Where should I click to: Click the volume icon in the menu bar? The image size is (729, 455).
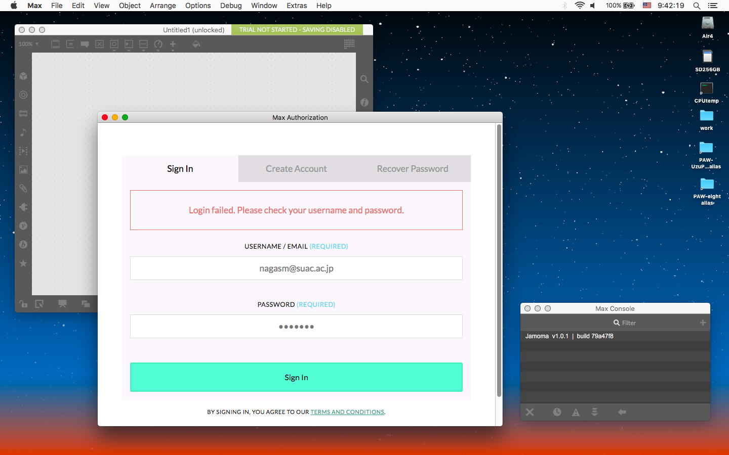click(593, 6)
